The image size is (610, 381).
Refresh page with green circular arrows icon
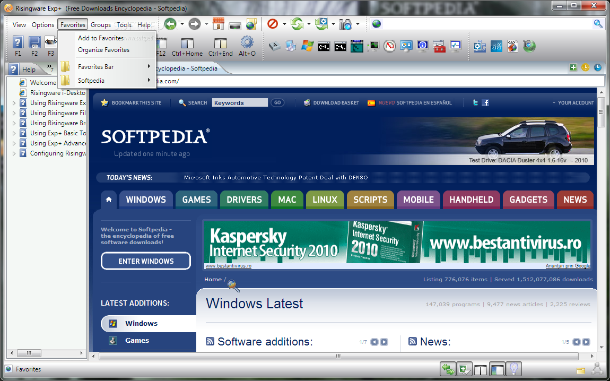click(x=297, y=24)
